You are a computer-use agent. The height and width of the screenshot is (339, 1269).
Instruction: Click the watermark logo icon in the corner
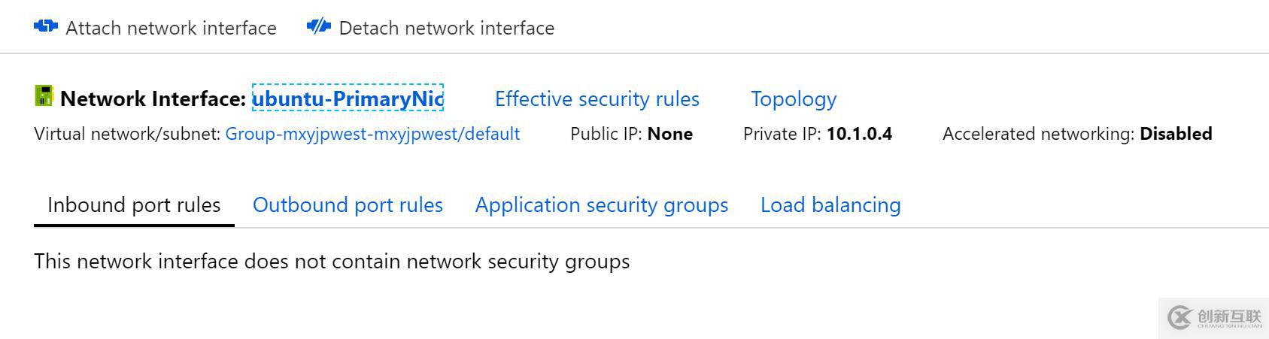coord(1179,317)
